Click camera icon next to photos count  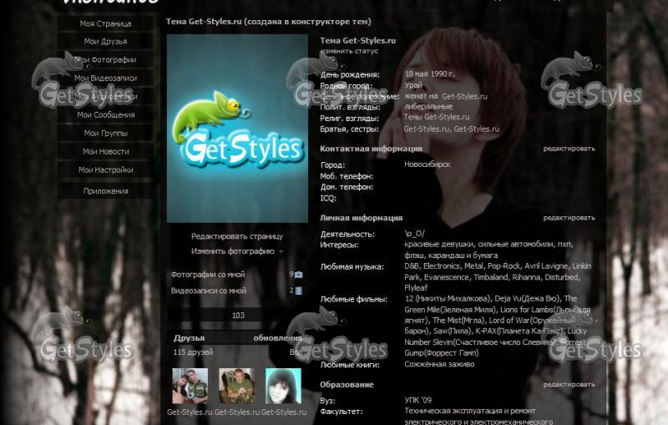coord(299,275)
